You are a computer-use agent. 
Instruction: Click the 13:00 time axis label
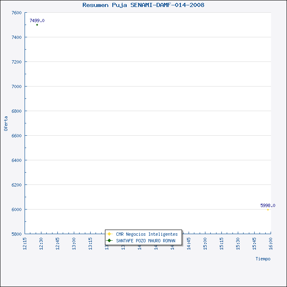pyautogui.click(x=74, y=243)
